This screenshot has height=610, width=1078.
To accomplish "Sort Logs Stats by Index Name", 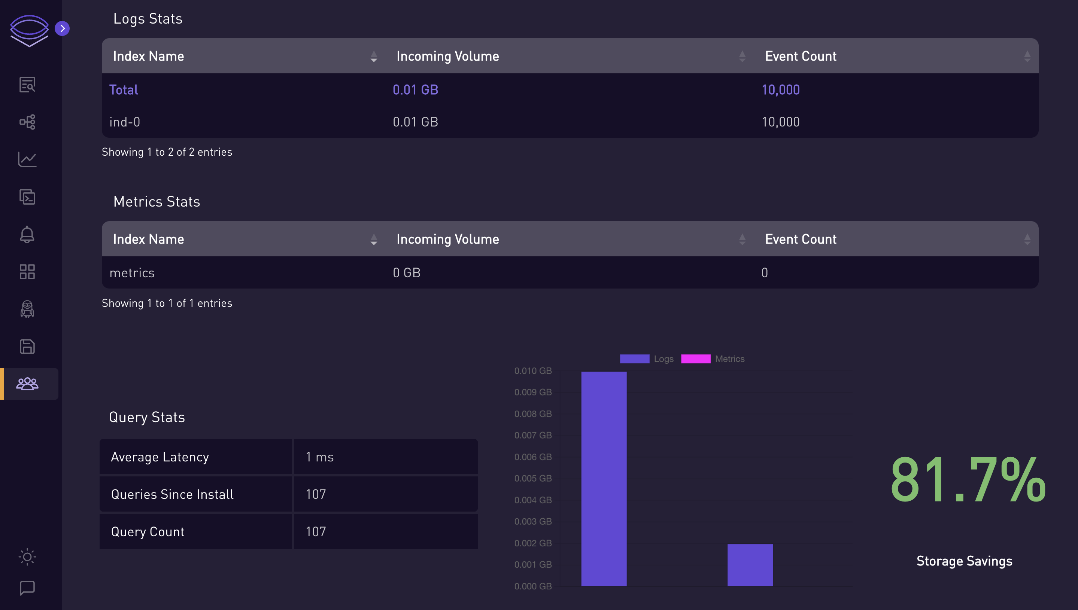I will (374, 56).
